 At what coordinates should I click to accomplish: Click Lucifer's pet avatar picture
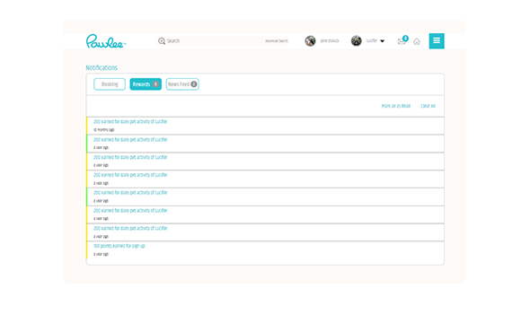357,41
